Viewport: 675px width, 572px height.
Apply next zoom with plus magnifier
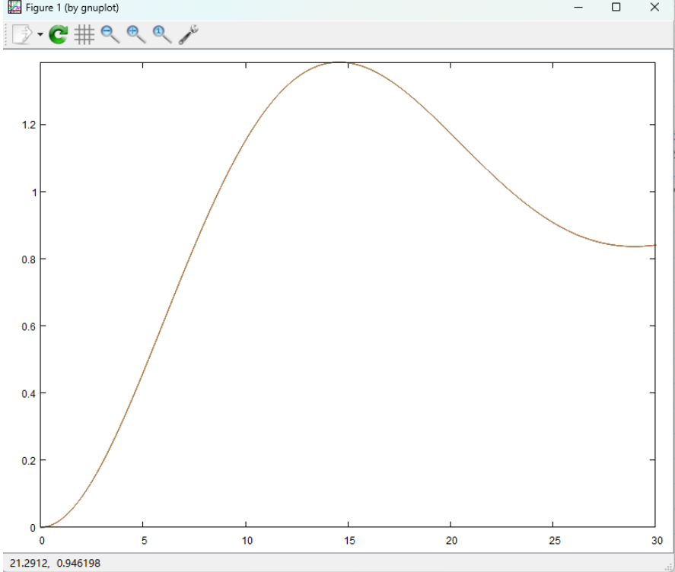(x=136, y=34)
